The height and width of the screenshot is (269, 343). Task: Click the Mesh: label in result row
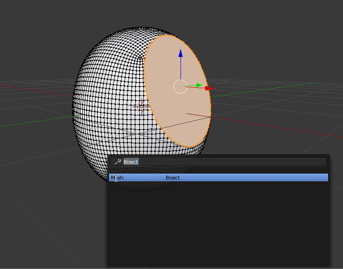point(118,178)
